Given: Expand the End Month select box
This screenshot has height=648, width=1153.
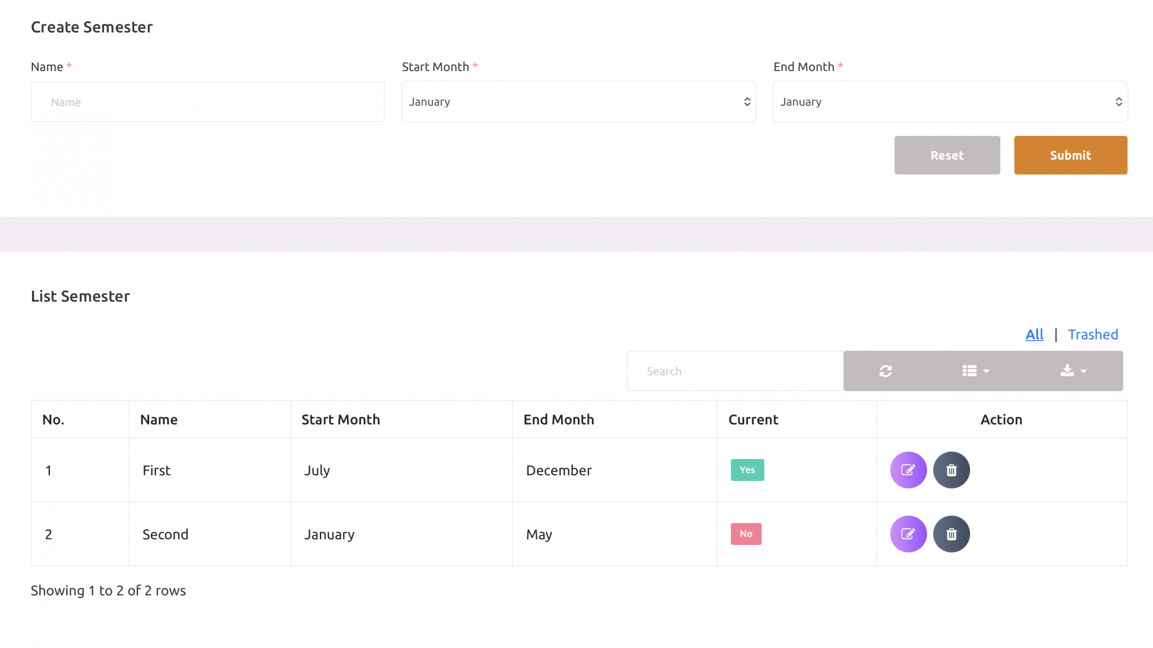Looking at the screenshot, I should [949, 102].
